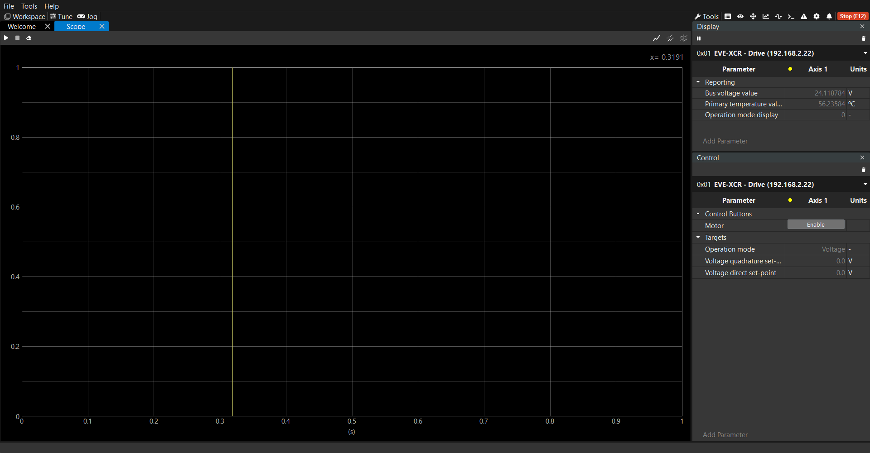Open the Jog toolbar item
The width and height of the screenshot is (870, 453).
click(87, 16)
